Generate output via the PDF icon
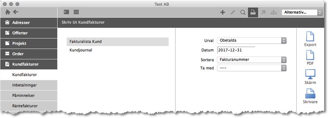Image resolution: width=328 pixels, height=118 pixels. click(310, 58)
